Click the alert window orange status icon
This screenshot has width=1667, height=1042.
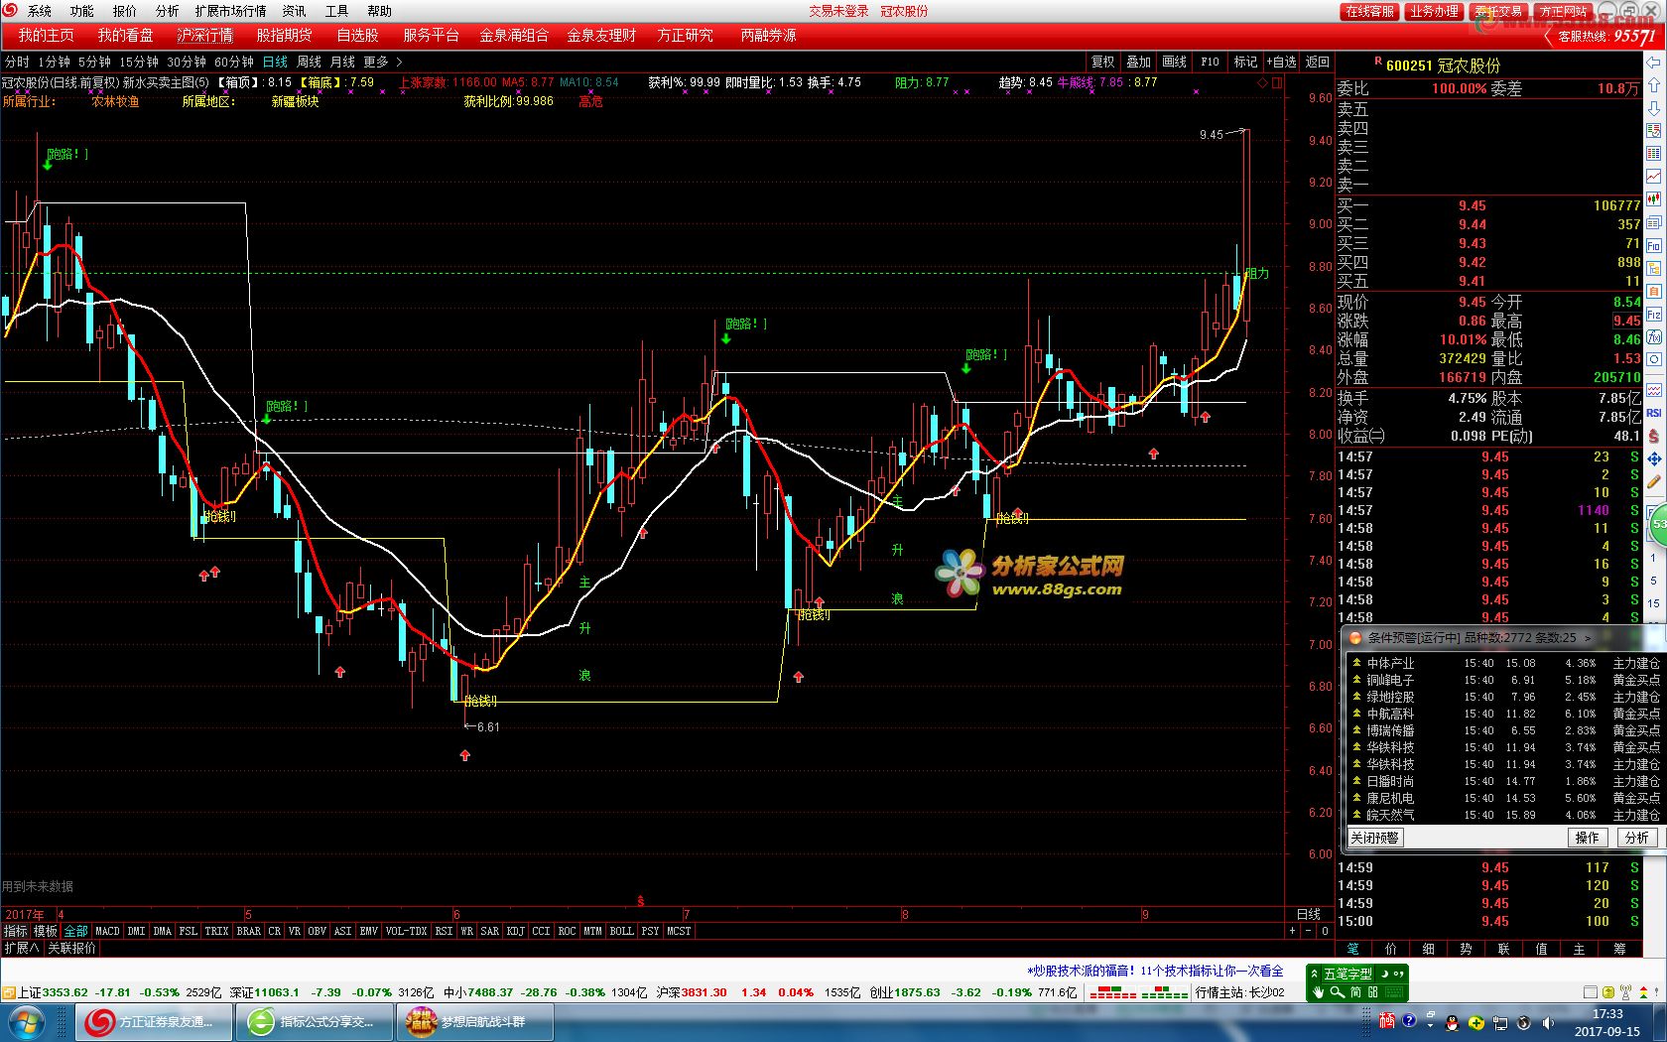tap(1355, 638)
